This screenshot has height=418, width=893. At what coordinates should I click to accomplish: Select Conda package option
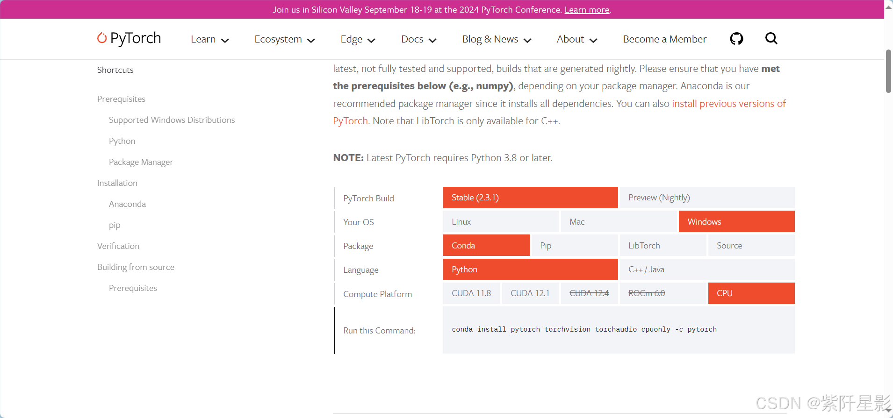click(x=486, y=245)
